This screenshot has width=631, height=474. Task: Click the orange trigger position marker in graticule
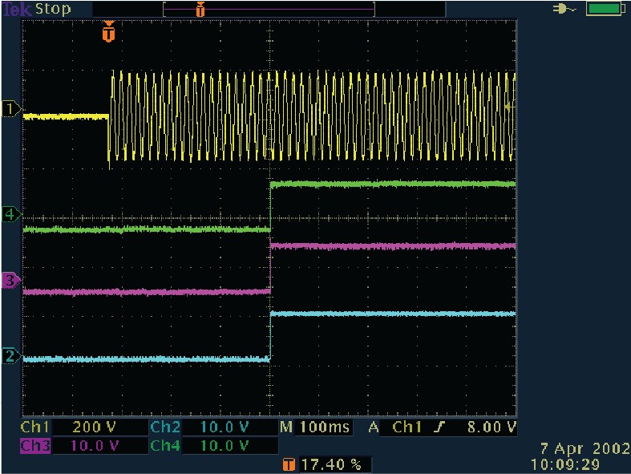pos(109,31)
